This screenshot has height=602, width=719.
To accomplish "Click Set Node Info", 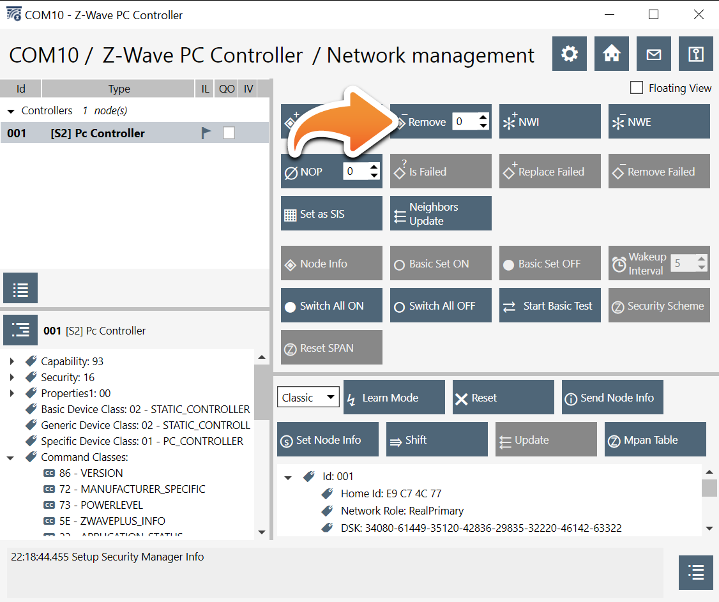I will pyautogui.click(x=328, y=439).
